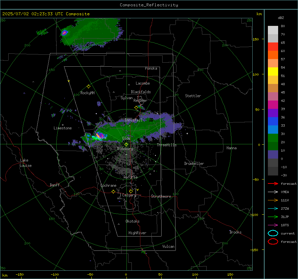Screen dimensions: 298x279
Task: Click the dBZ legend heading
Action: (x=281, y=18)
